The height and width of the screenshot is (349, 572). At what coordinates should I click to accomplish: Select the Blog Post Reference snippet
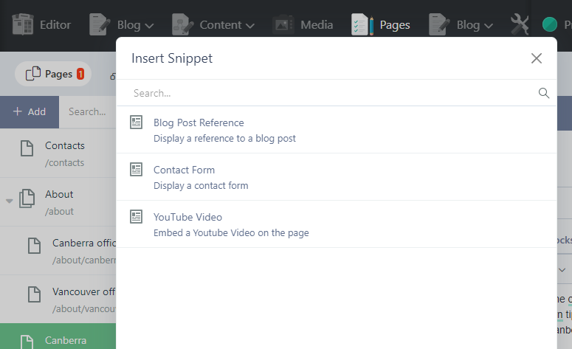[337, 130]
